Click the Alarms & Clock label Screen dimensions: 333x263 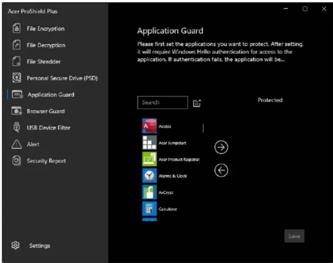click(173, 176)
